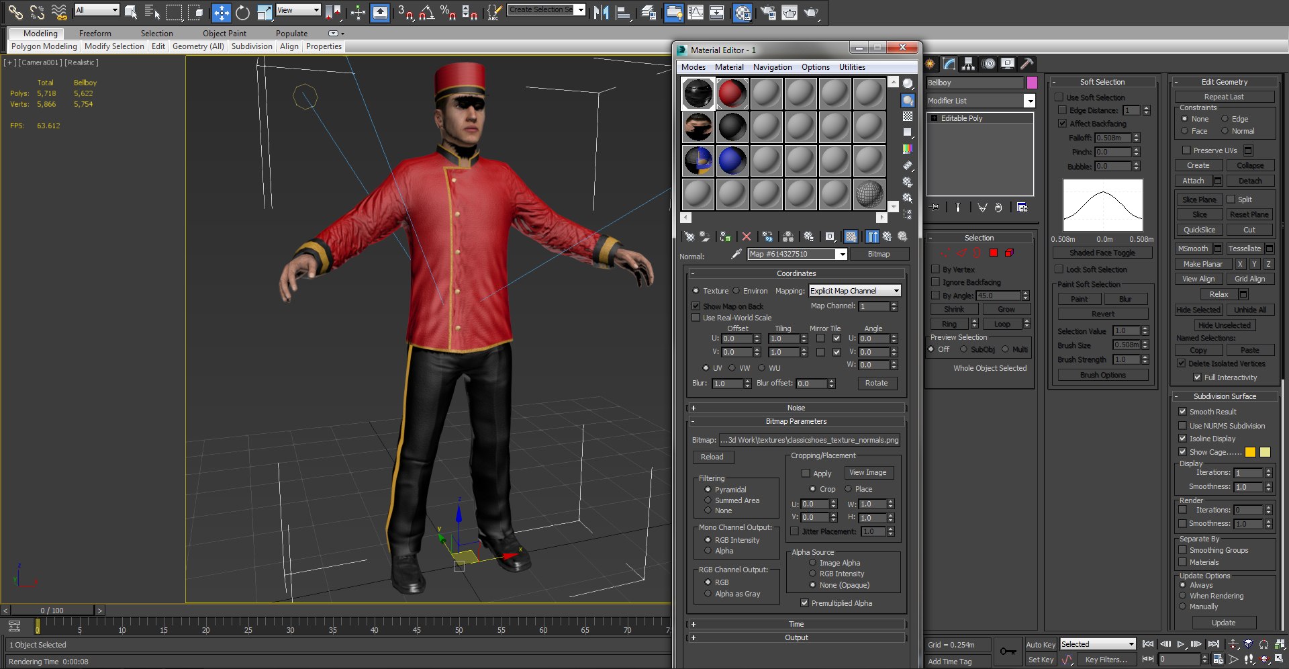Click the View Image button
The height and width of the screenshot is (669, 1289).
[867, 473]
